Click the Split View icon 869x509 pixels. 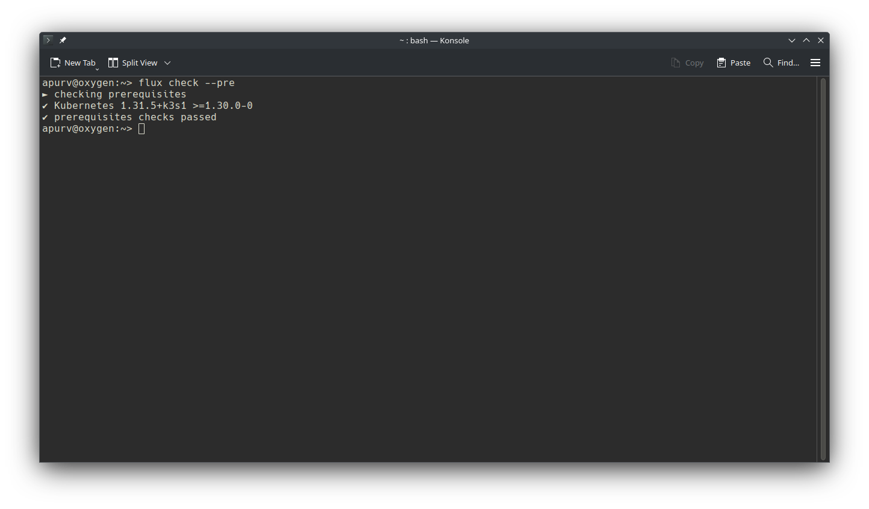(113, 63)
